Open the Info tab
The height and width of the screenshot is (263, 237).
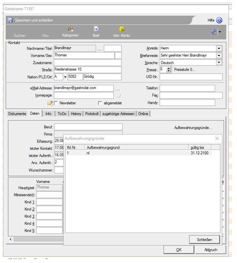[48, 113]
